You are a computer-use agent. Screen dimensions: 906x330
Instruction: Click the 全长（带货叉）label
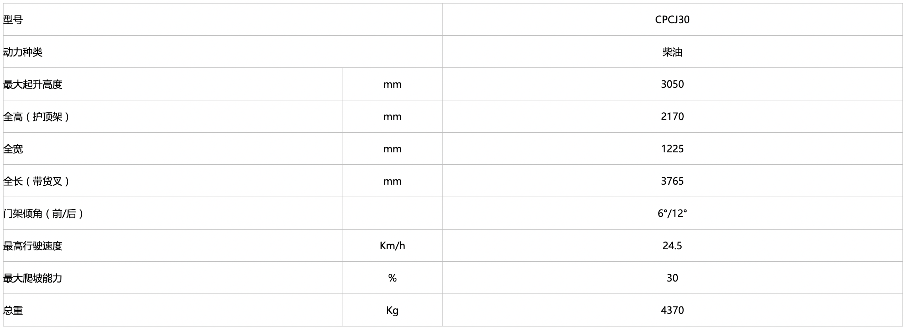click(x=36, y=181)
